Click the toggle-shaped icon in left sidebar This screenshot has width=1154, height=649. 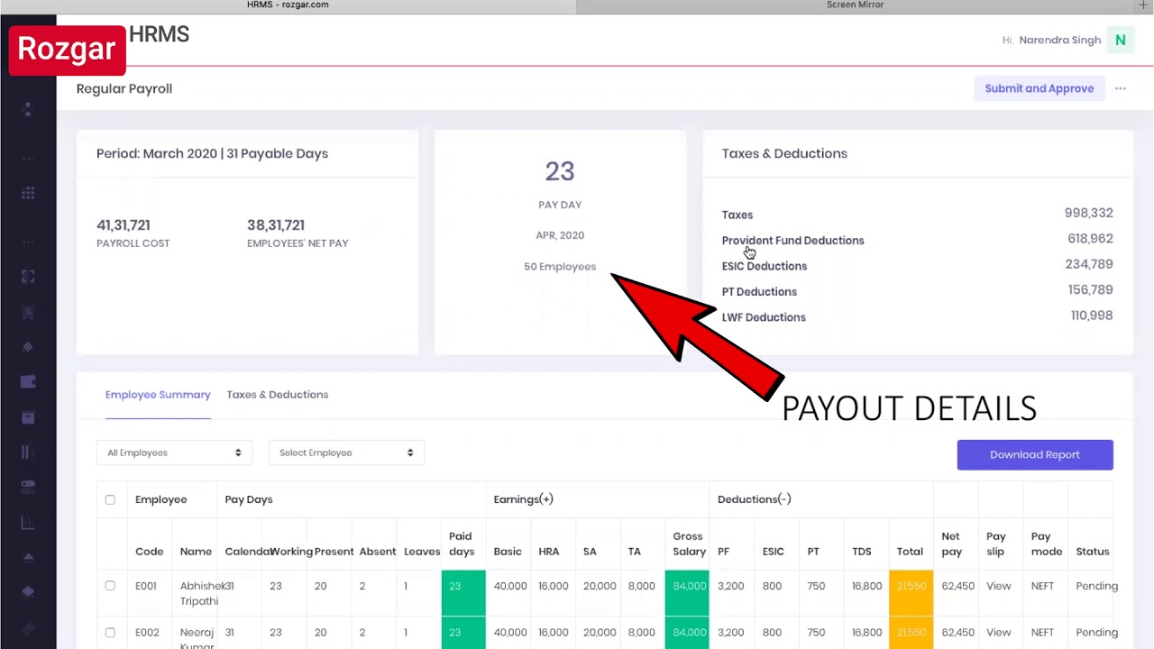[28, 487]
